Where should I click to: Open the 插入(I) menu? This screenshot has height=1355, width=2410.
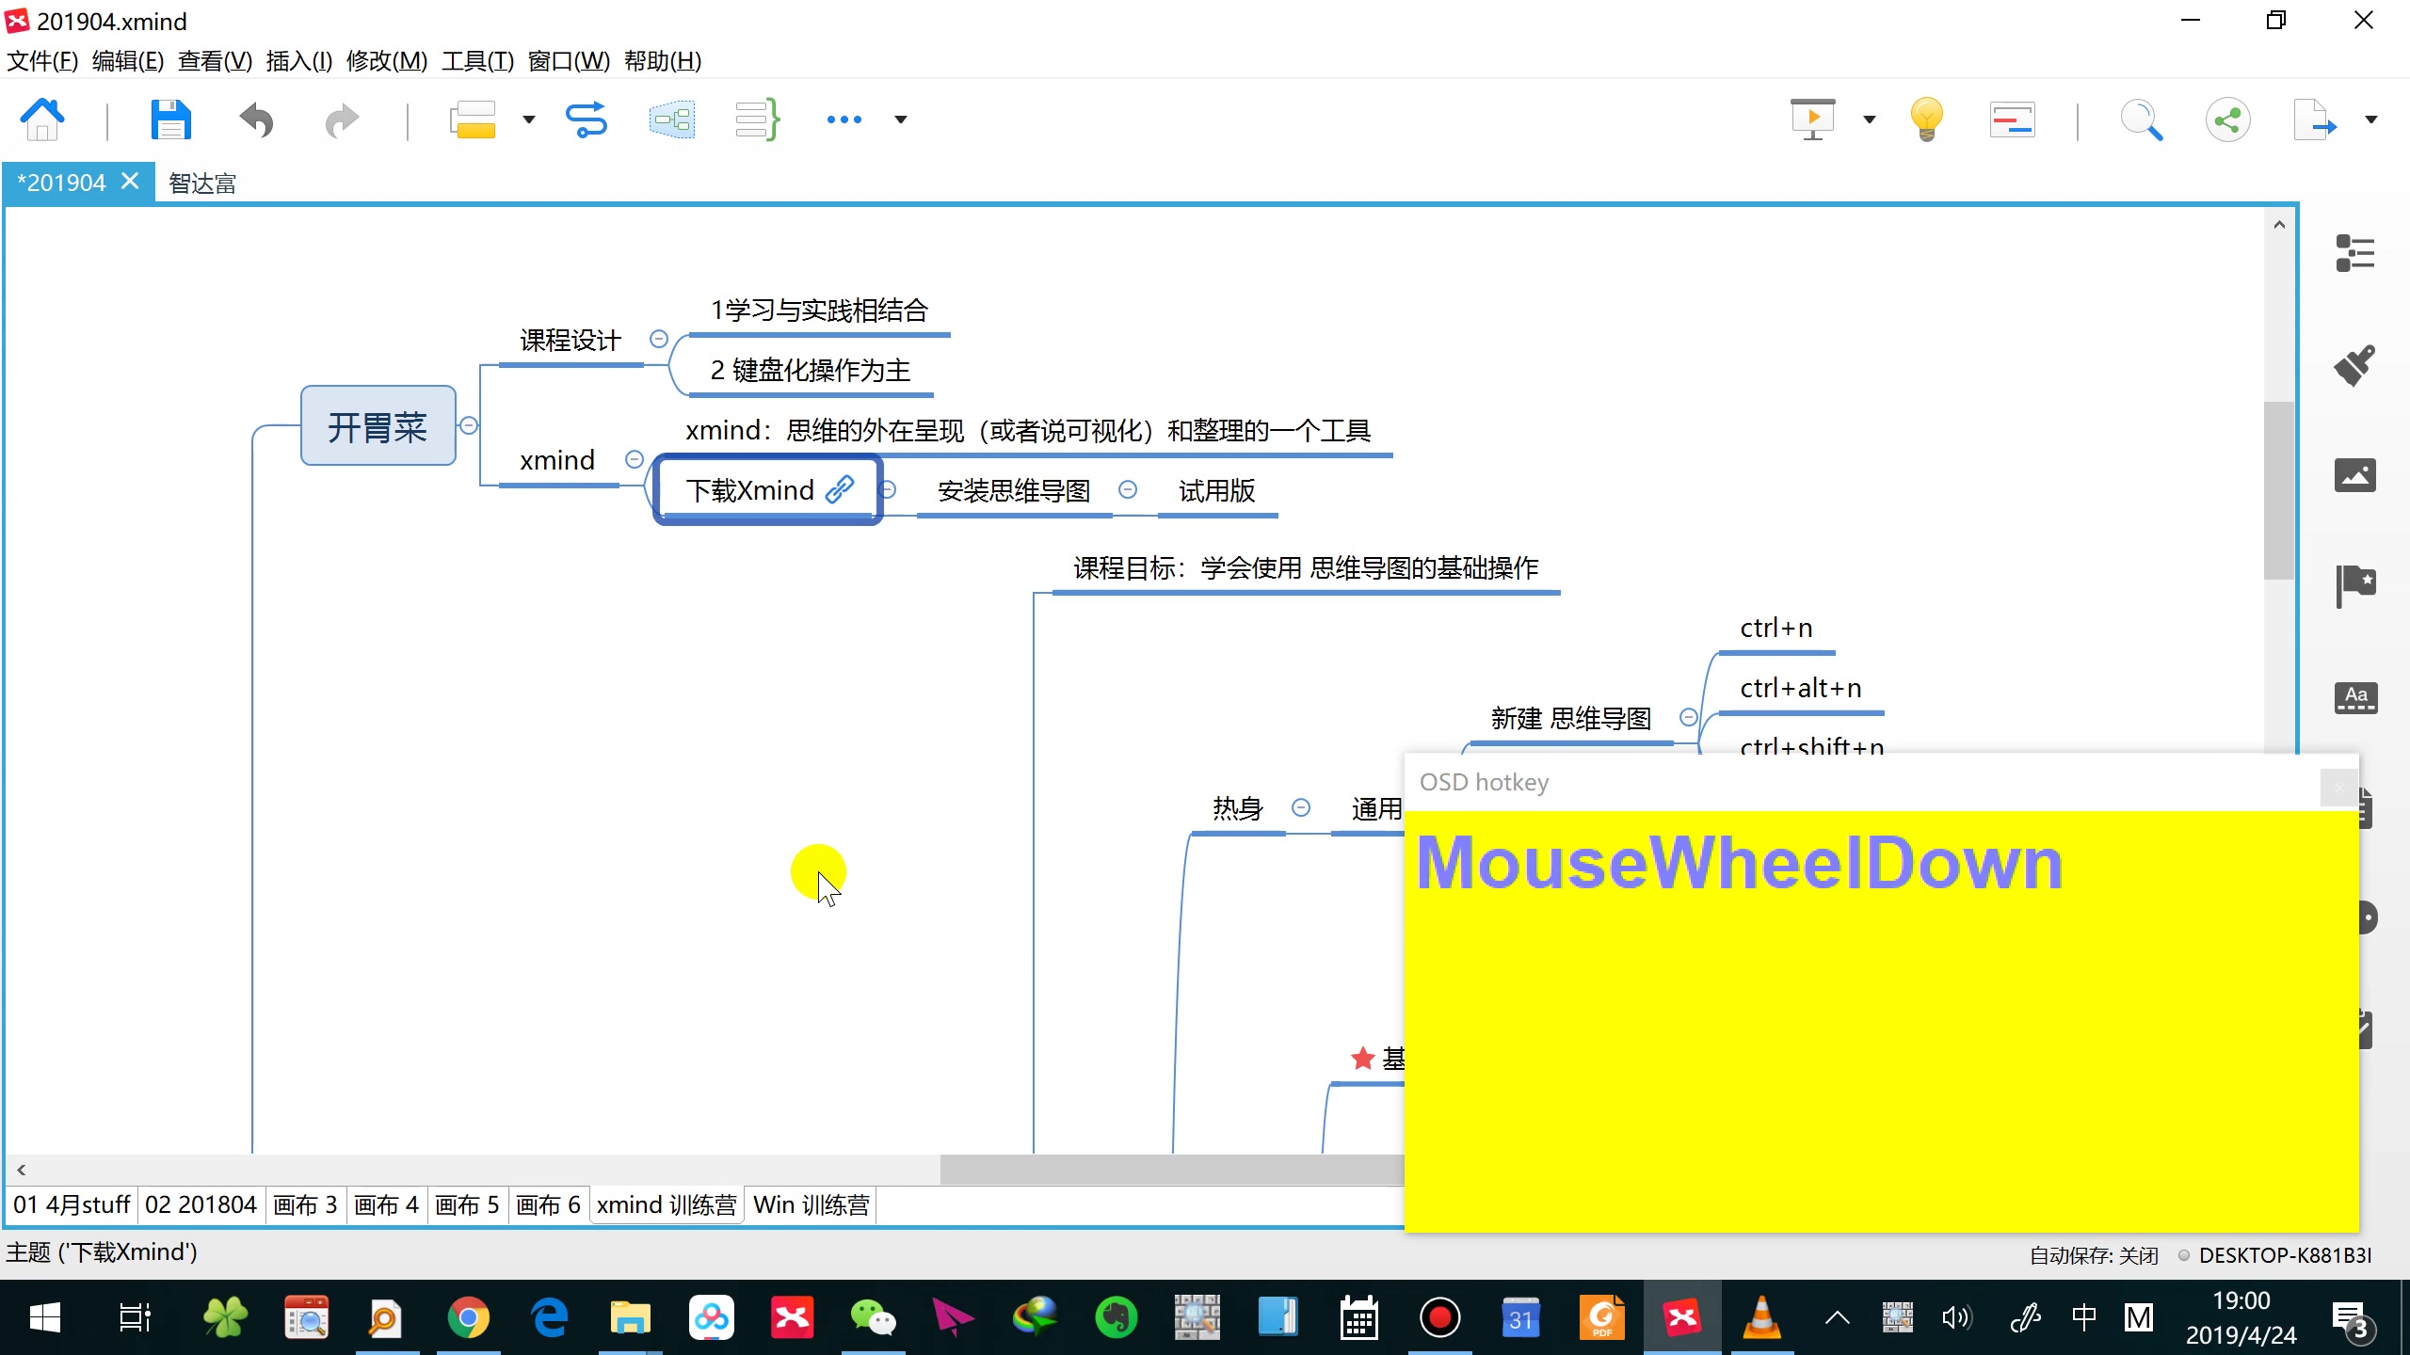(x=299, y=61)
